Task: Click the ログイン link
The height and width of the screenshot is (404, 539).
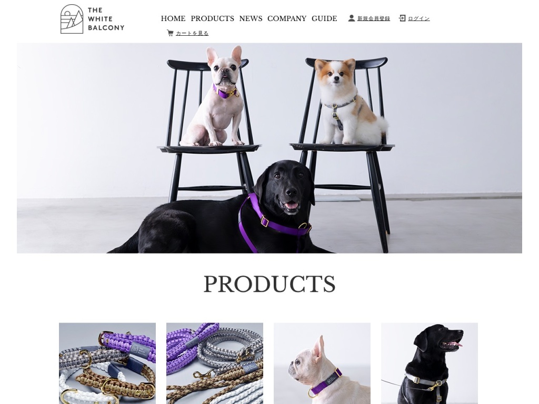Action: (x=418, y=18)
